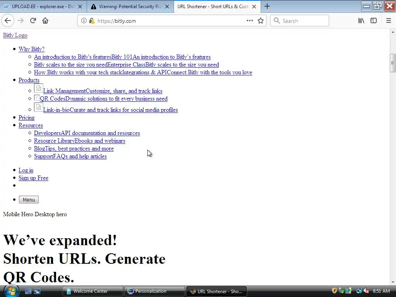Open the Support FAQs and help articles link
The height and width of the screenshot is (297, 396).
pos(70,156)
